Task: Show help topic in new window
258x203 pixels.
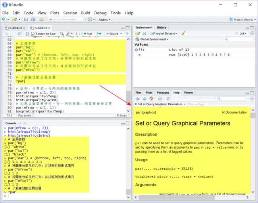Action: tap(168, 99)
